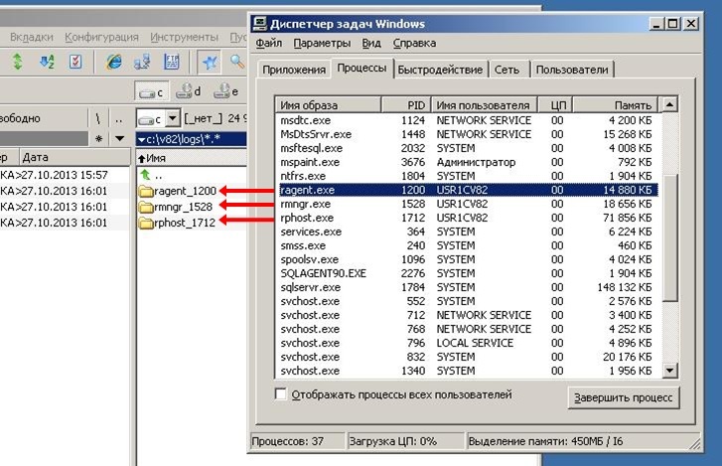The height and width of the screenshot is (466, 722).
Task: Select drive e button in drive bar
Action: click(x=226, y=91)
